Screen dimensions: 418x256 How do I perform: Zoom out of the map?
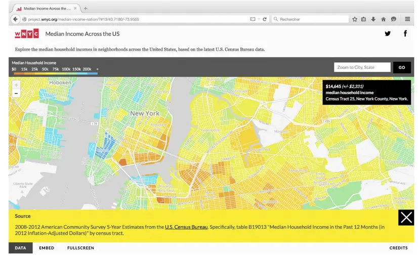coord(16,94)
